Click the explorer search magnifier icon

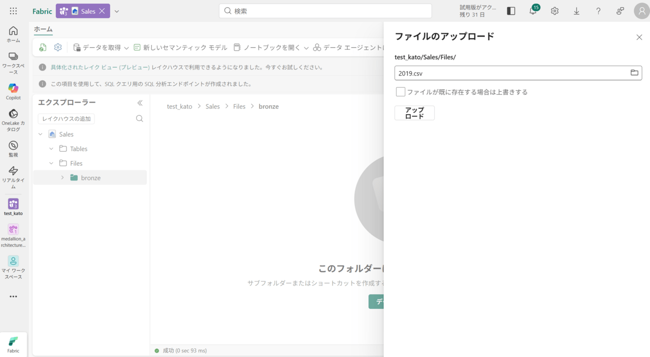tap(139, 119)
